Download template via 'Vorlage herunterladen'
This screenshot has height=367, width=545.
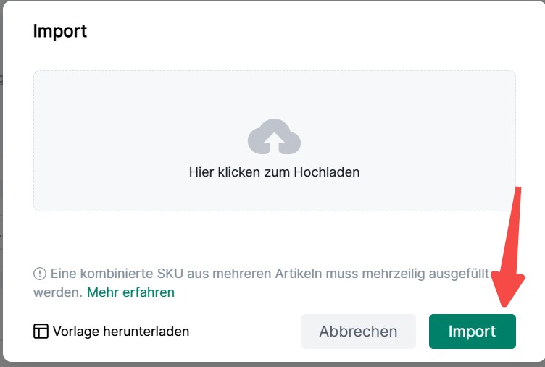(120, 332)
